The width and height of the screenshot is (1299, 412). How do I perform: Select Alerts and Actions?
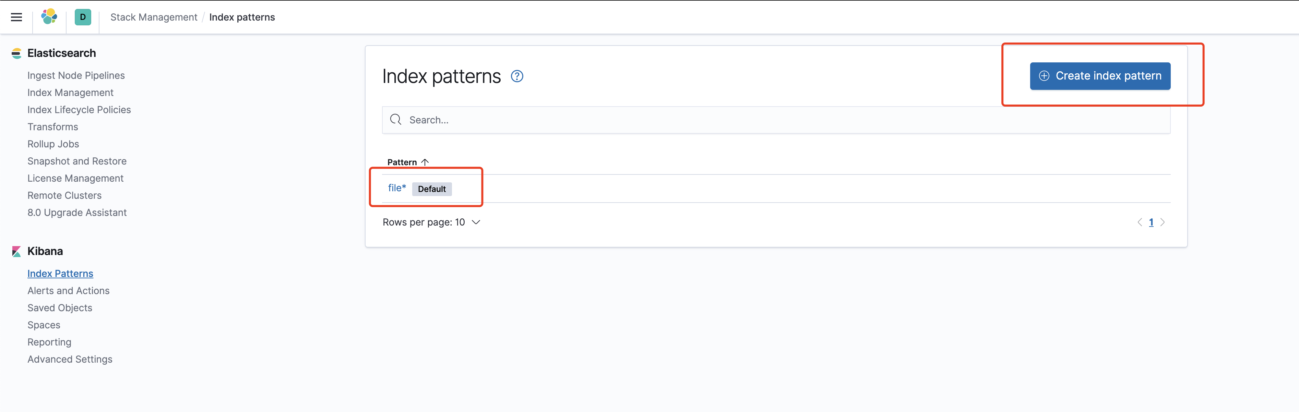pyautogui.click(x=68, y=291)
